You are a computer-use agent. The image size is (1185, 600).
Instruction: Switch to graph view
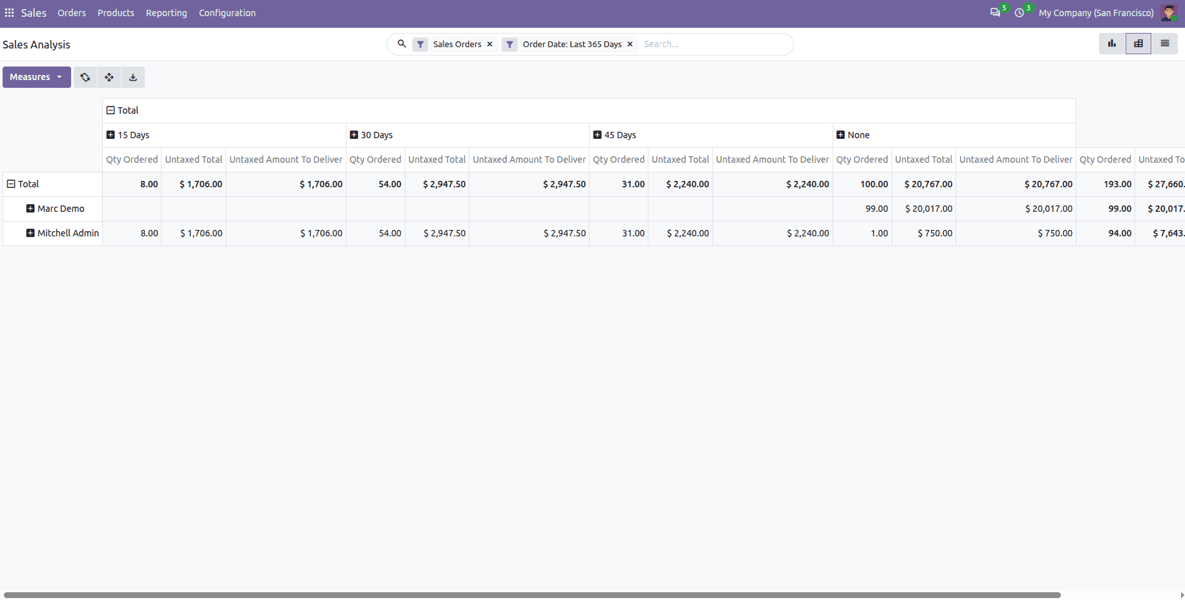click(1112, 44)
